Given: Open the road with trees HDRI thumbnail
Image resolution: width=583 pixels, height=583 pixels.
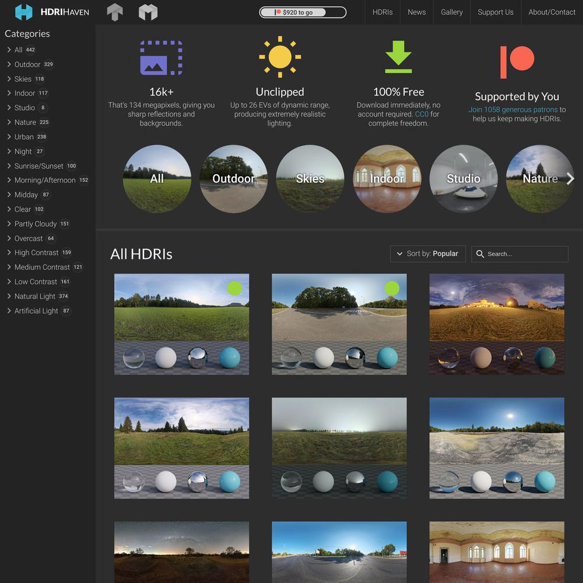Looking at the screenshot, I should point(339,324).
